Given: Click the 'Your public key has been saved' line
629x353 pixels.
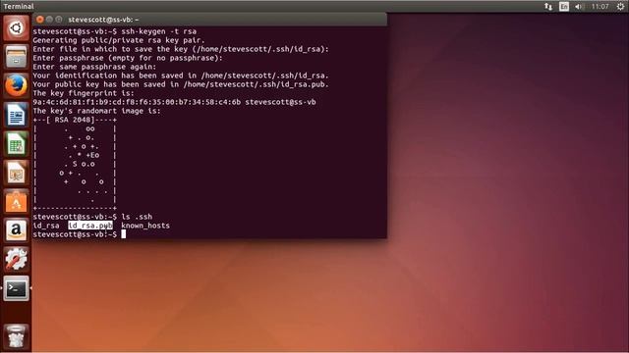Looking at the screenshot, I should [181, 84].
